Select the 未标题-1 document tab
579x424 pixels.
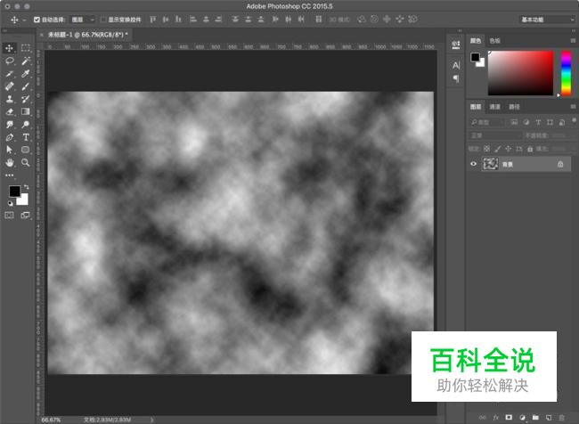88,35
